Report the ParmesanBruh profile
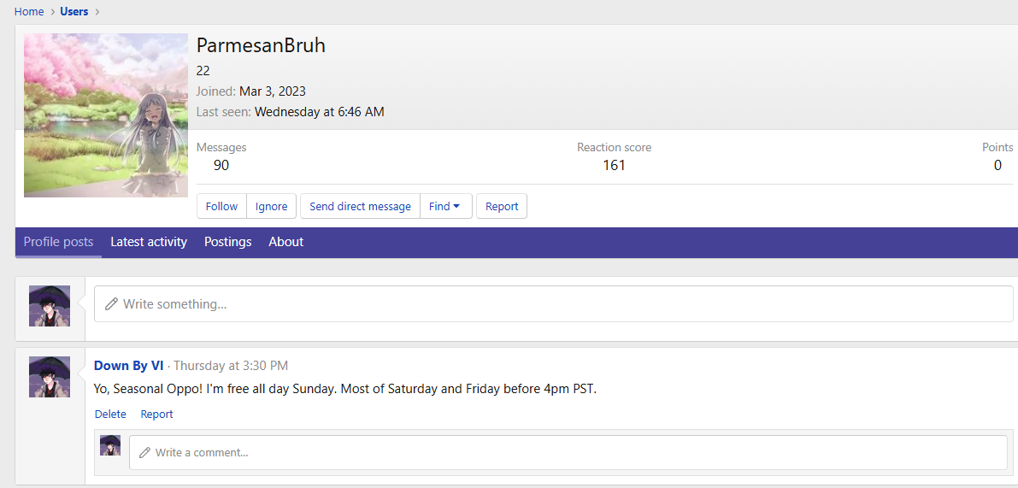Image resolution: width=1018 pixels, height=488 pixels. click(x=502, y=206)
